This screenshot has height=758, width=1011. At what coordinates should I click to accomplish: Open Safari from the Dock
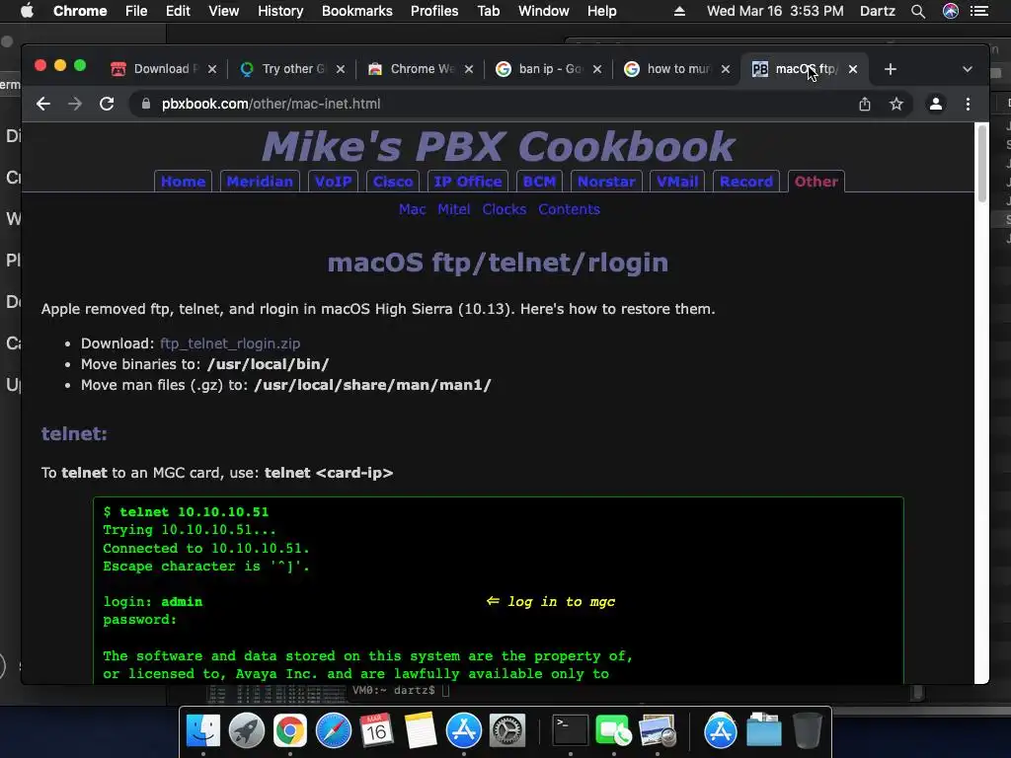(334, 731)
